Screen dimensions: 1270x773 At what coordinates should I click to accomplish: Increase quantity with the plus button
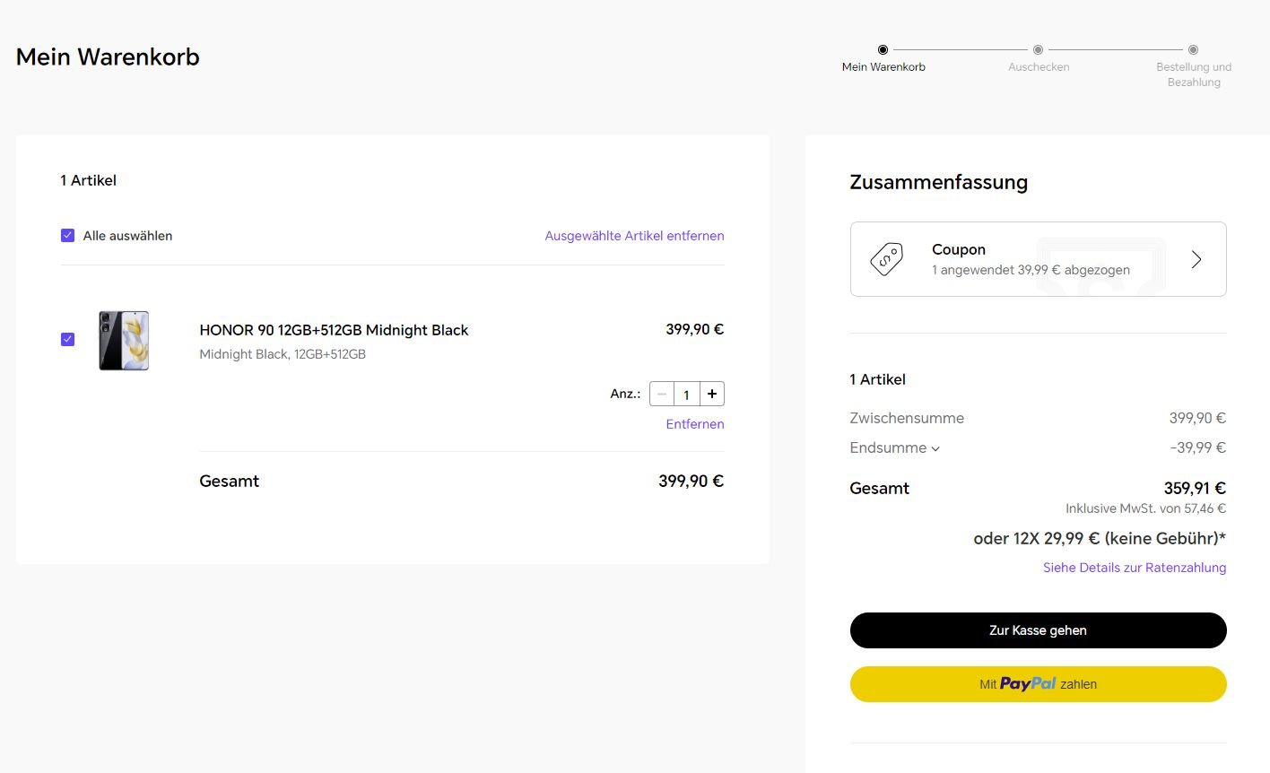(x=712, y=394)
